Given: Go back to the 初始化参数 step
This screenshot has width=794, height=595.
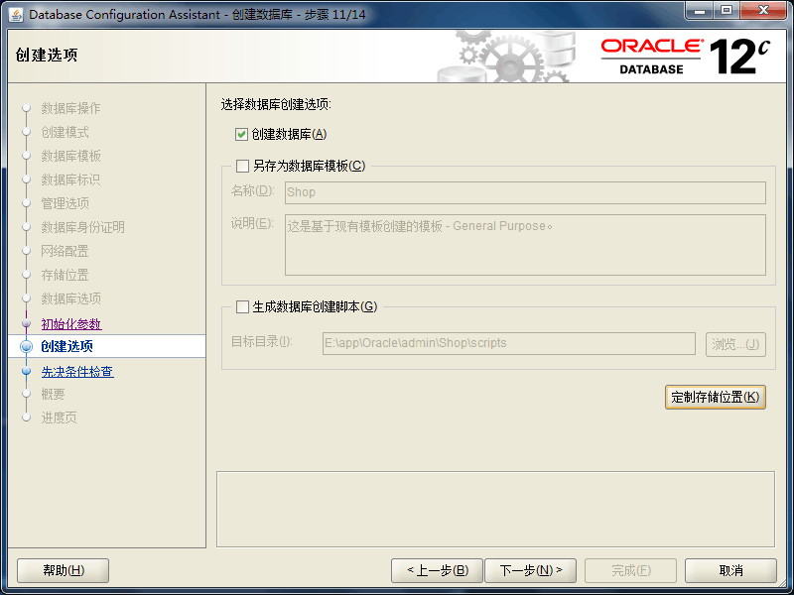Looking at the screenshot, I should click(70, 324).
